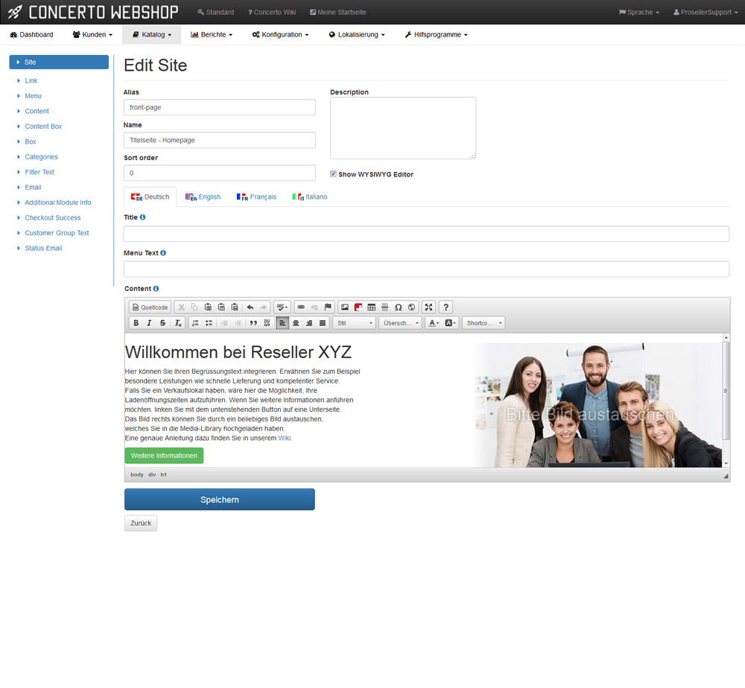Open the Stil dropdown
745x688 pixels.
354,323
